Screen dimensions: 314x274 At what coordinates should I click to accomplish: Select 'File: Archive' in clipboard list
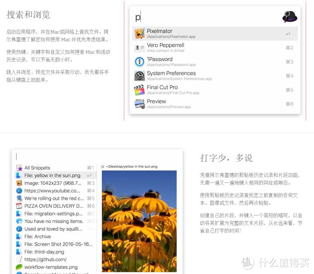[x=38, y=236]
